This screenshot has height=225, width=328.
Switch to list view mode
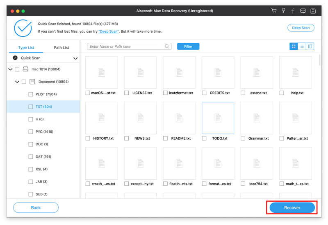(302, 46)
